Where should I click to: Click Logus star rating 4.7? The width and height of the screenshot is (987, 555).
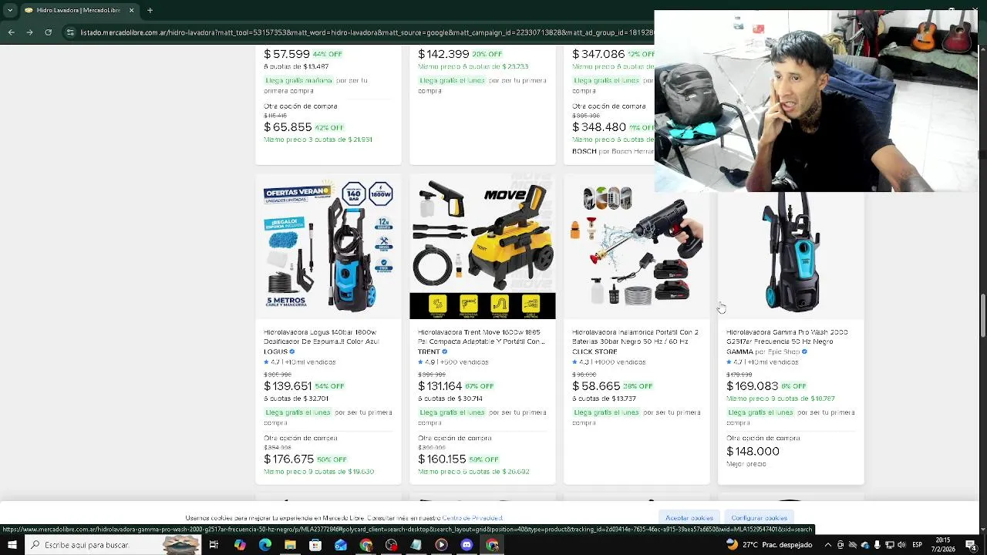(272, 362)
